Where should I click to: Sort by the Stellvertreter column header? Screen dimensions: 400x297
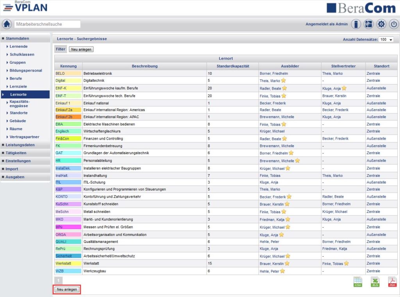[x=343, y=66]
